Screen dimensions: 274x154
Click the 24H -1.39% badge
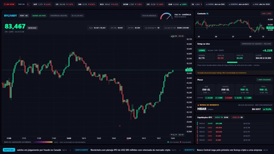(266, 13)
